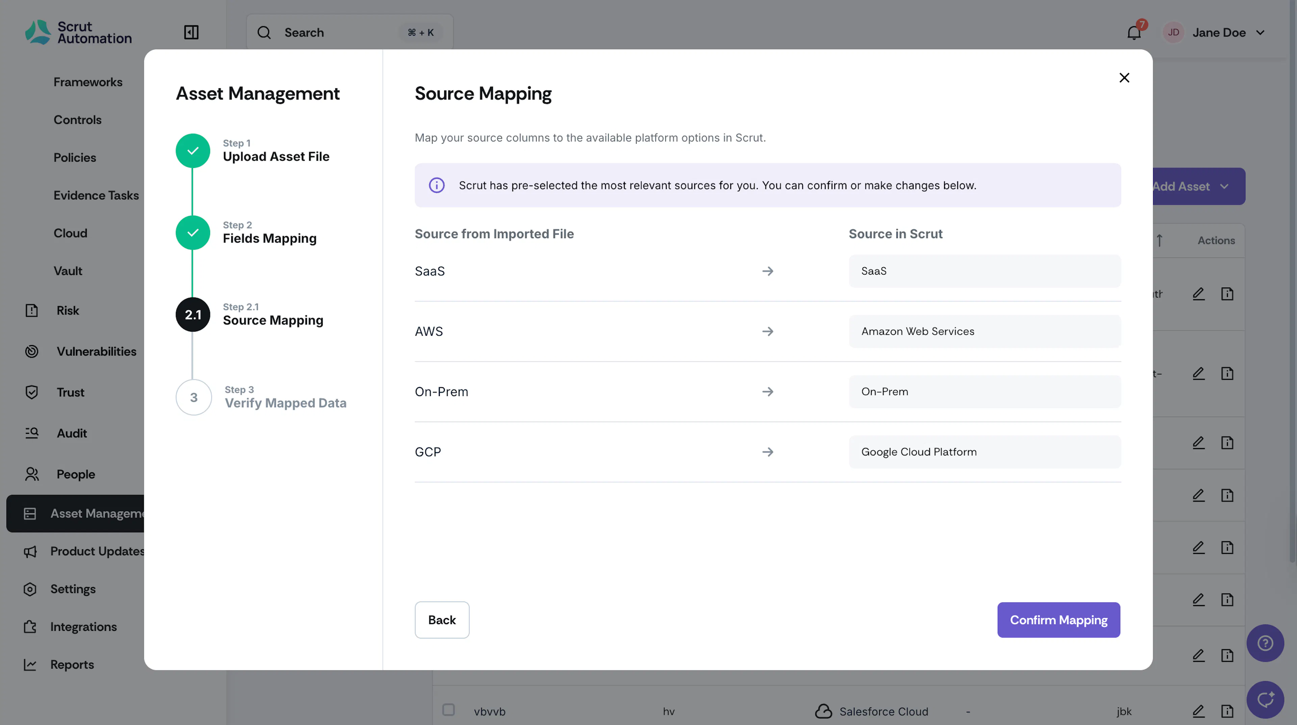Select the vbvvb row checkbox

click(x=448, y=710)
